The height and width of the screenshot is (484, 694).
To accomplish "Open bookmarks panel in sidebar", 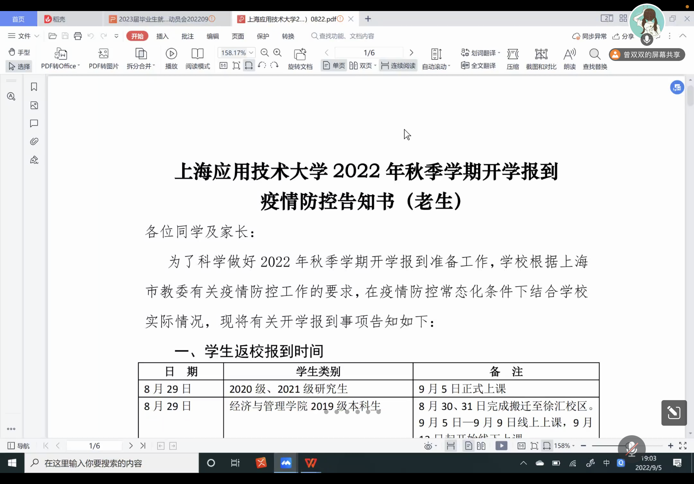I will tap(34, 87).
